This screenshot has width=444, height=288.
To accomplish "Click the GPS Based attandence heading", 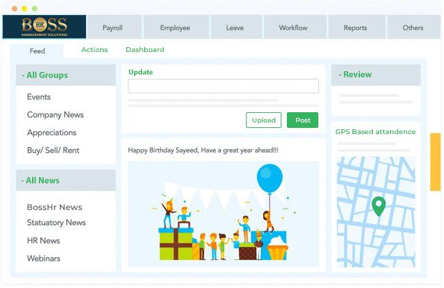I will coord(376,132).
